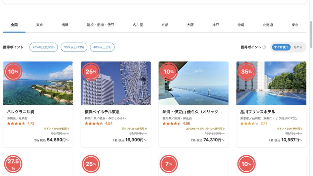Open the 品川プリンスホテル hotel title
This screenshot has width=313, height=176.
click(x=258, y=112)
